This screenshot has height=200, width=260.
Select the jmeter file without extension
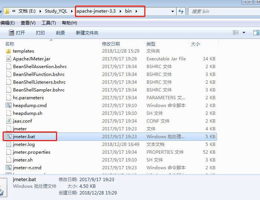20,129
